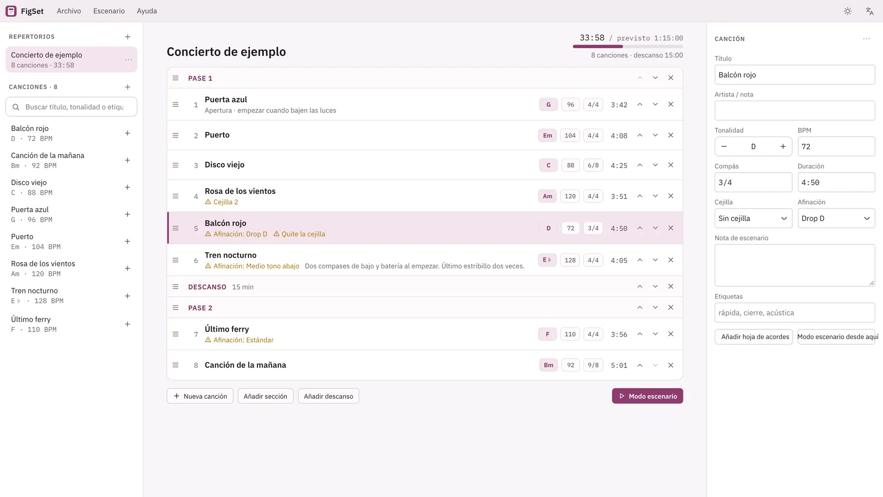Viewport: 883px width, 497px height.
Task: Toggle the light/dark theme sun icon
Action: coord(848,11)
